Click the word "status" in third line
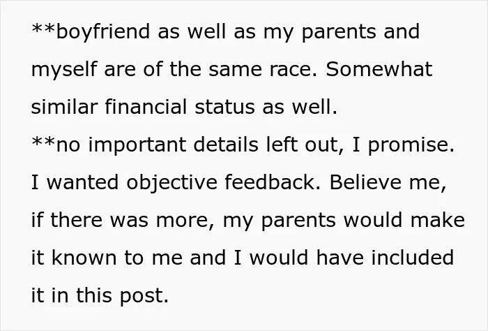Screen dimensions: 488x331 tap(224, 108)
